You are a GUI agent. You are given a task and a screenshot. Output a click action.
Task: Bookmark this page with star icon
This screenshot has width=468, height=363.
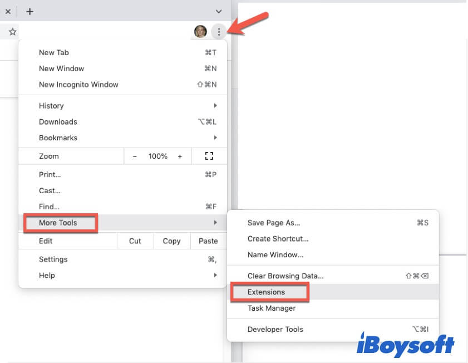pyautogui.click(x=12, y=32)
